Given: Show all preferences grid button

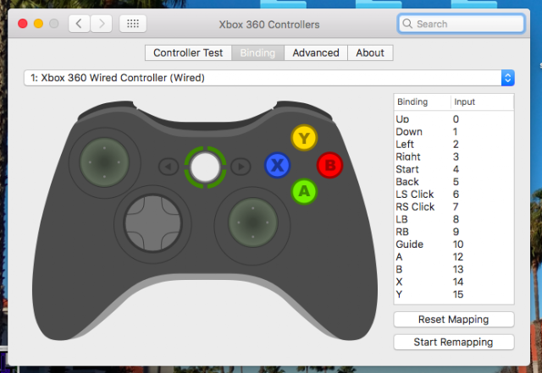Looking at the screenshot, I should (x=133, y=24).
